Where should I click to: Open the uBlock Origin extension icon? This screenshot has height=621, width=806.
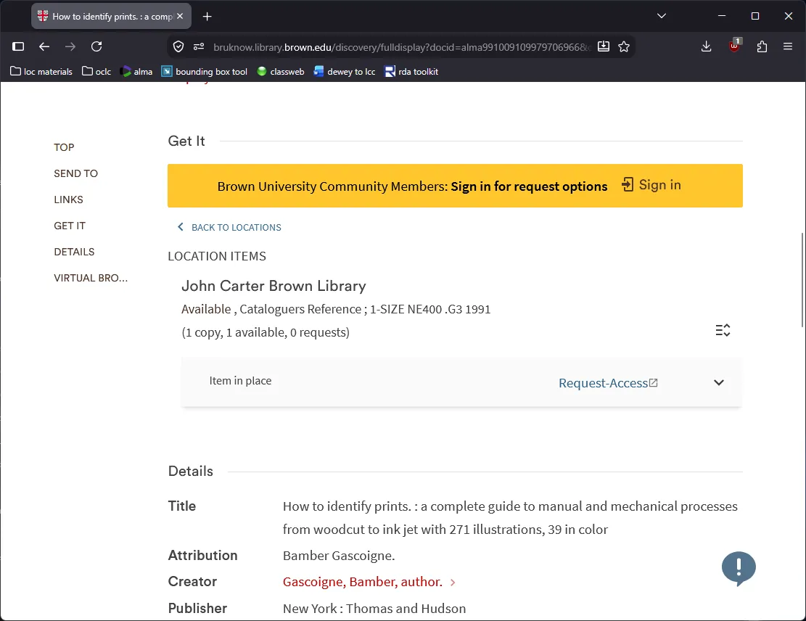click(x=735, y=46)
